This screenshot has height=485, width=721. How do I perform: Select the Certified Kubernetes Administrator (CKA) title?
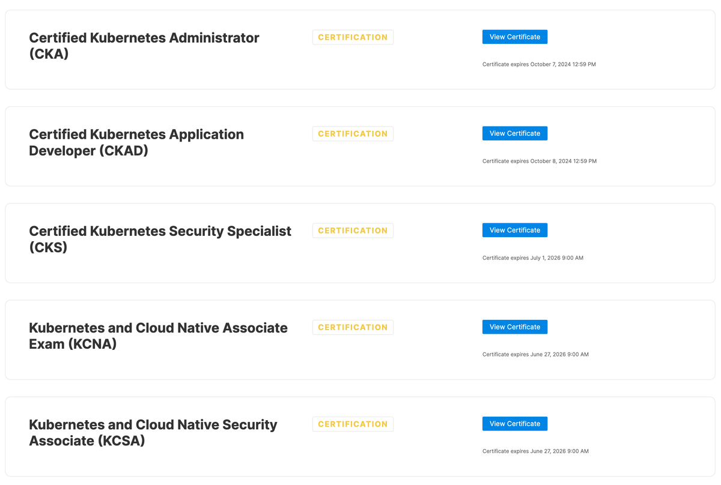pos(144,46)
